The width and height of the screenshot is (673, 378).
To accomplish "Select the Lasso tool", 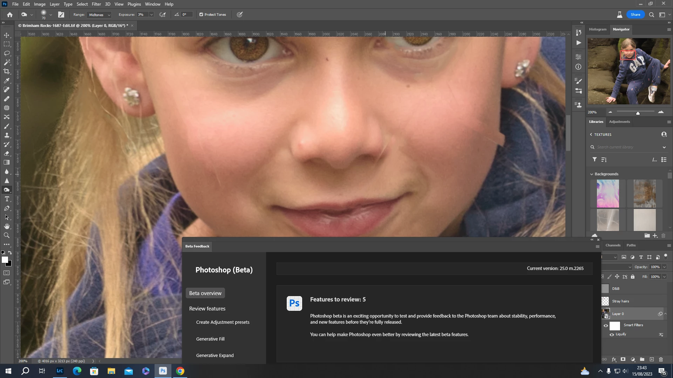I will click(x=7, y=53).
